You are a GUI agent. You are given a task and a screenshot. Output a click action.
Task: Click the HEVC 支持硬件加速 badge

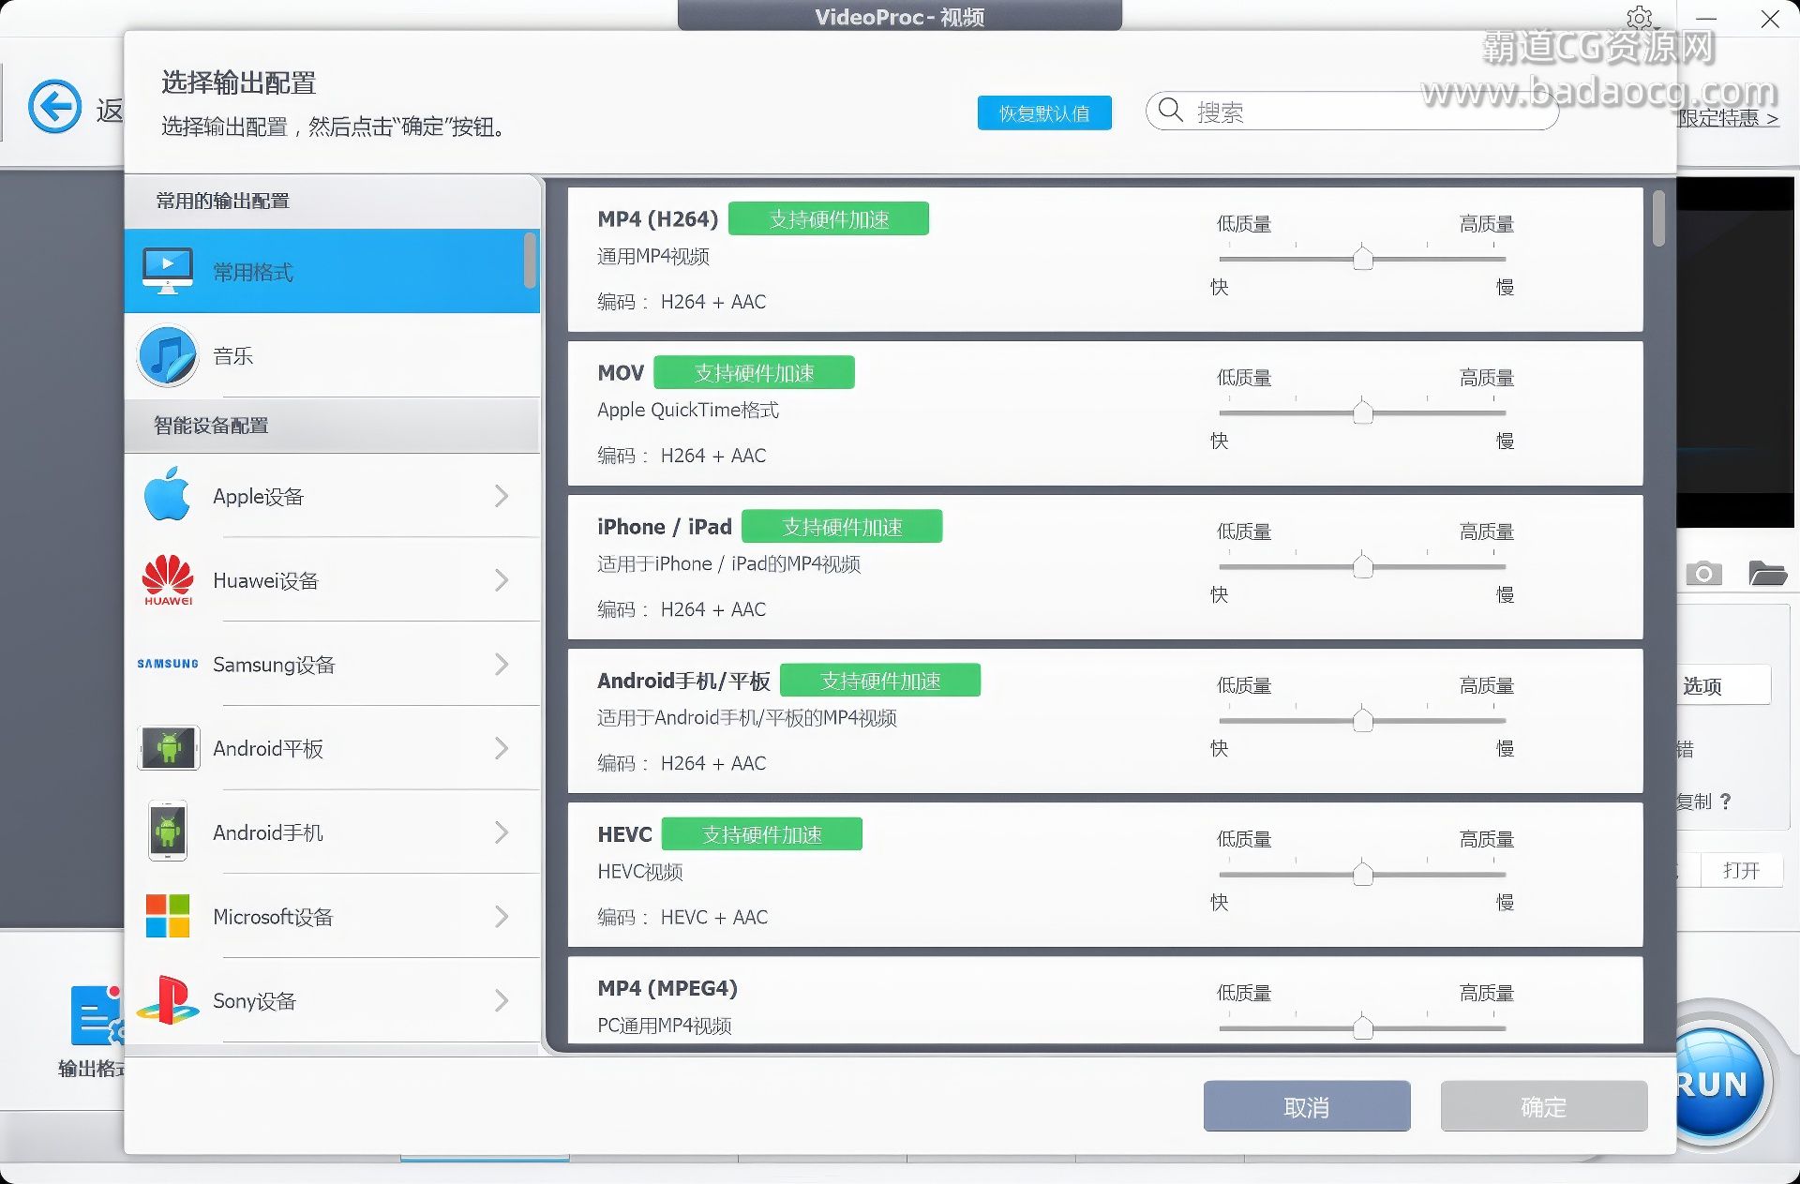[x=762, y=834]
